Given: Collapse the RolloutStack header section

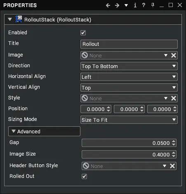Looking at the screenshot, I should [10, 19].
